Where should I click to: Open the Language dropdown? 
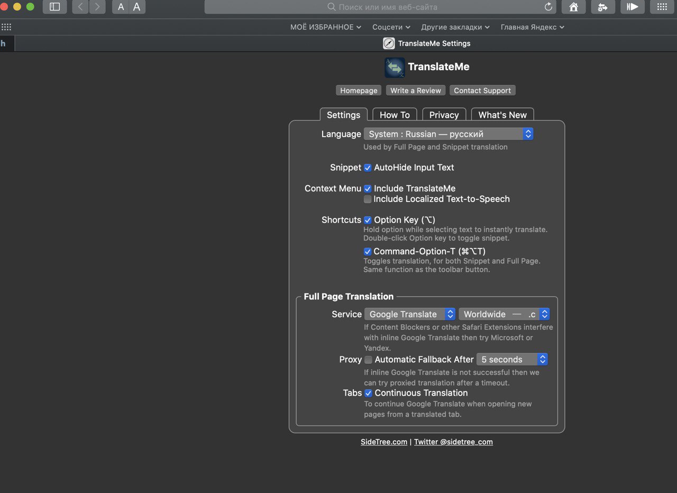click(449, 134)
